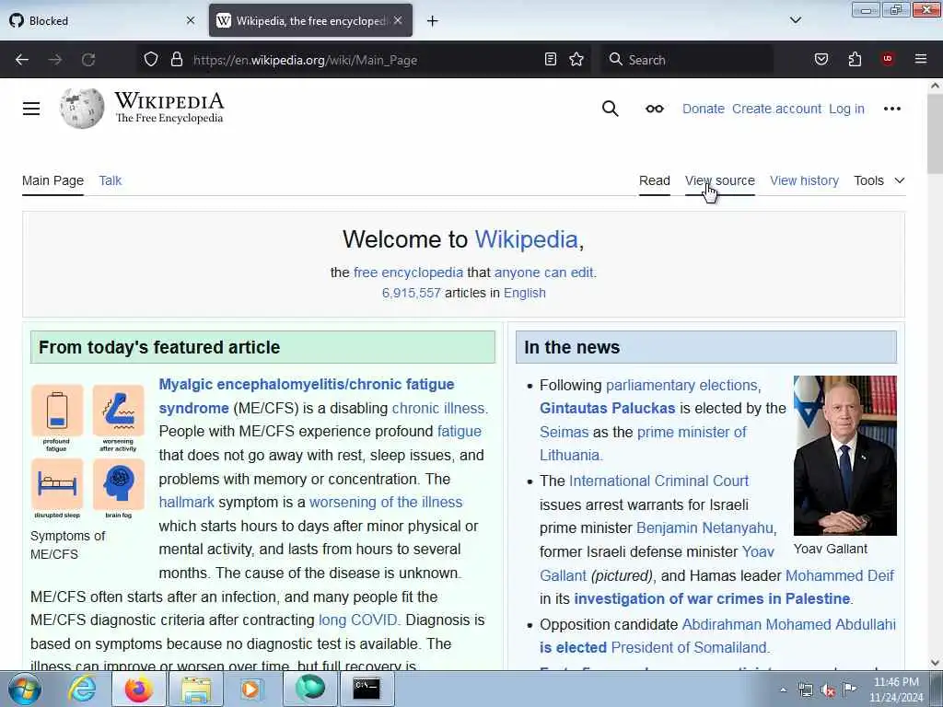The image size is (943, 707).
Task: Open a new tab with the plus button
Action: 432,21
